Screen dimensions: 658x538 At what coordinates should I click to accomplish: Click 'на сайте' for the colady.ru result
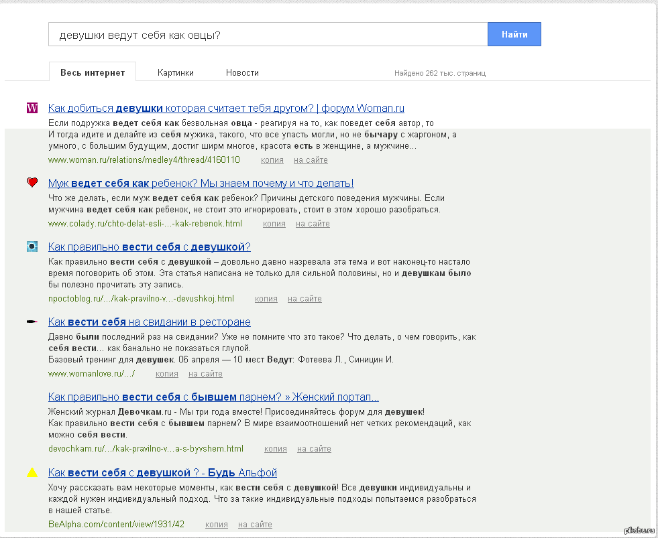[x=313, y=224]
